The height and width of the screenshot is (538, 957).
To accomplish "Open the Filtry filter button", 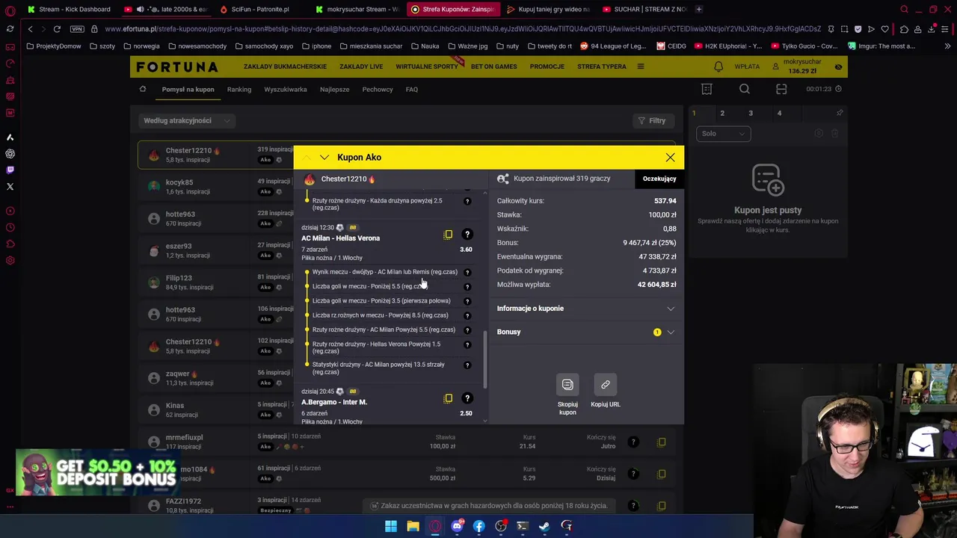I will point(651,120).
